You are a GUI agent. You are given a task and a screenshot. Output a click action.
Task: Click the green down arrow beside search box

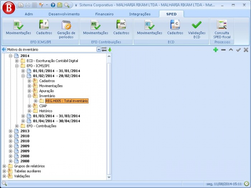click(x=110, y=50)
